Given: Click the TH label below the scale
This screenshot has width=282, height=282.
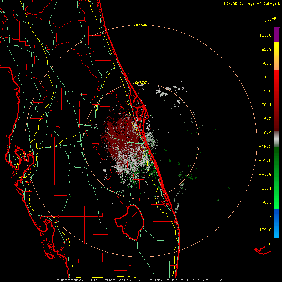Looking at the screenshot, I should (x=269, y=244).
